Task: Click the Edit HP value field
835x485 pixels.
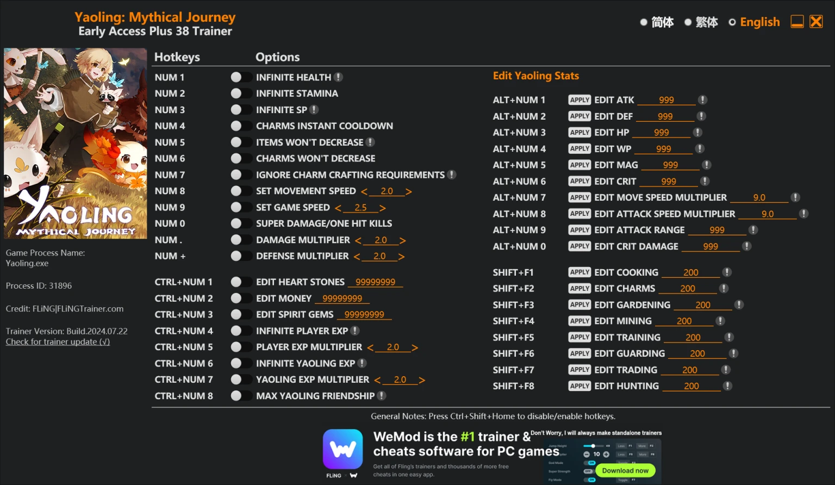Action: (x=662, y=133)
